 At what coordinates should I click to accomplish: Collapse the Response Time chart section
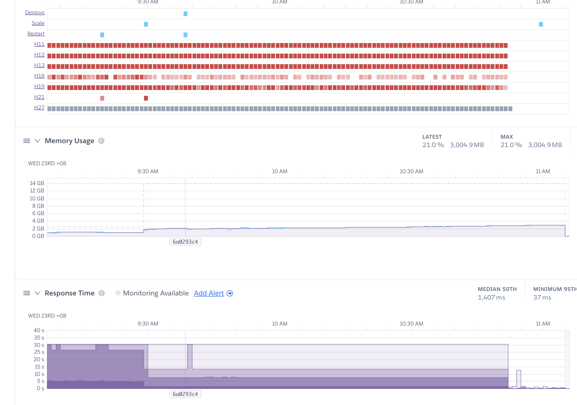pos(37,293)
